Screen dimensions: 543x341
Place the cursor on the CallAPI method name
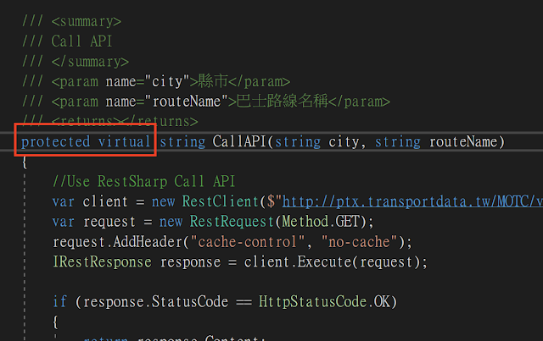[239, 141]
